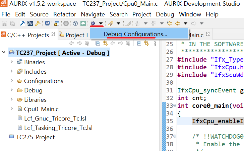
Task: Click the Save toolbar icon
Action: (4, 23)
